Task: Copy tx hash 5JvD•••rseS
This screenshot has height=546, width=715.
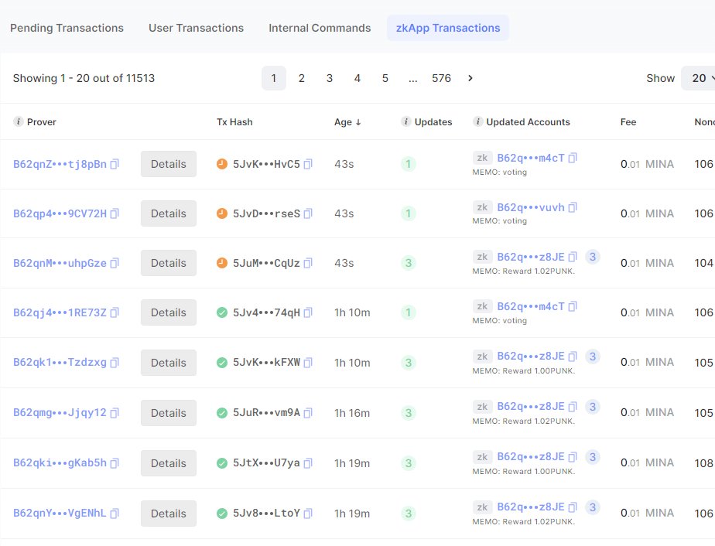Action: (x=308, y=213)
